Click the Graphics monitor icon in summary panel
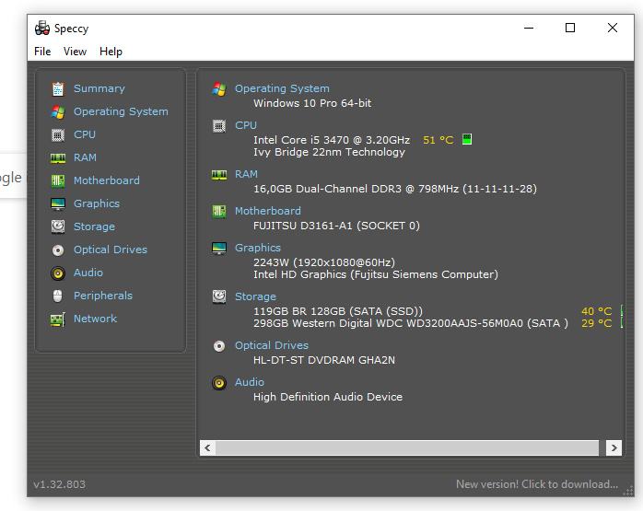Screen dimensions: 643x511 click(219, 248)
